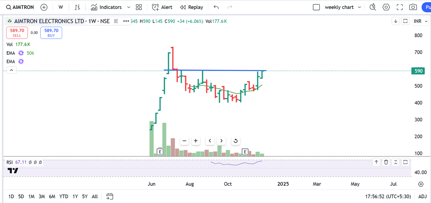This screenshot has height=203, width=431.
Task: Zoom out the chart with minus button
Action: 184,141
